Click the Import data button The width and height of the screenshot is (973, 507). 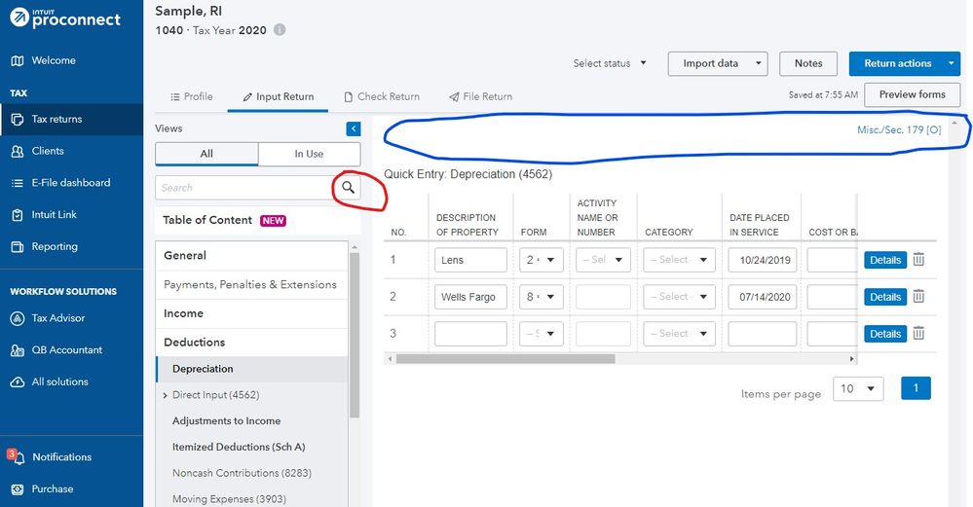(718, 63)
